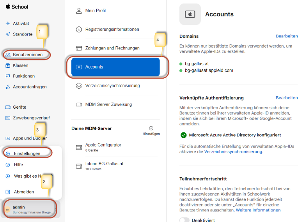The height and width of the screenshot is (222, 305).
Task: Open the admin account menu
Action: 30,209
